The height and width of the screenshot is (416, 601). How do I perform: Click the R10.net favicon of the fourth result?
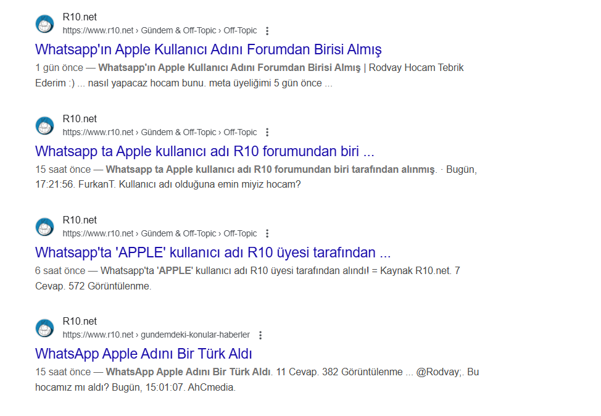click(44, 327)
